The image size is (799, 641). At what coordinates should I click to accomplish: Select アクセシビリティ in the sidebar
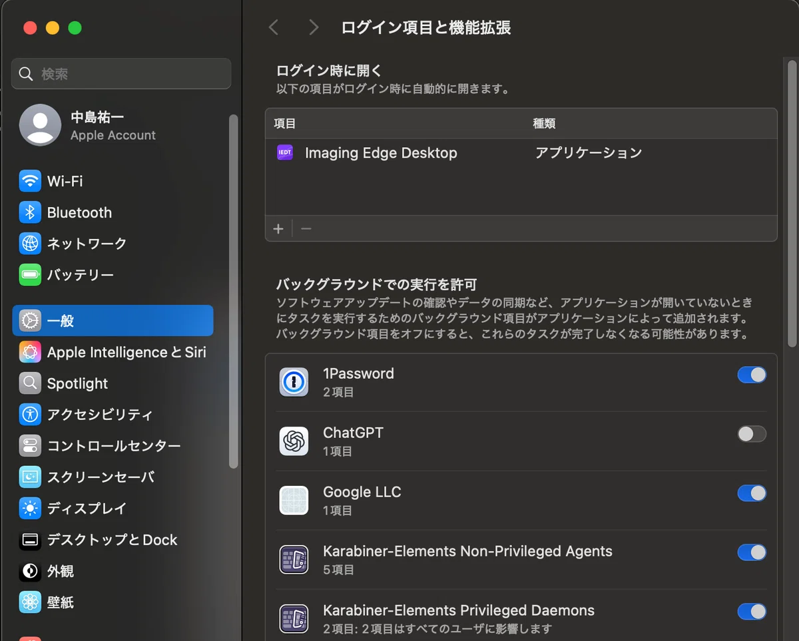[x=113, y=415]
